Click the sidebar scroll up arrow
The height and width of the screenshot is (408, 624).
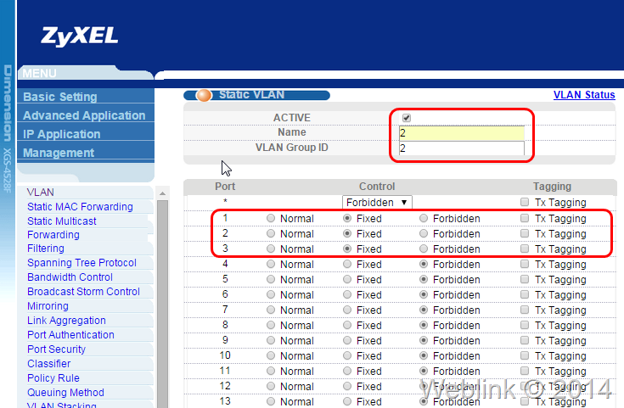(x=162, y=193)
